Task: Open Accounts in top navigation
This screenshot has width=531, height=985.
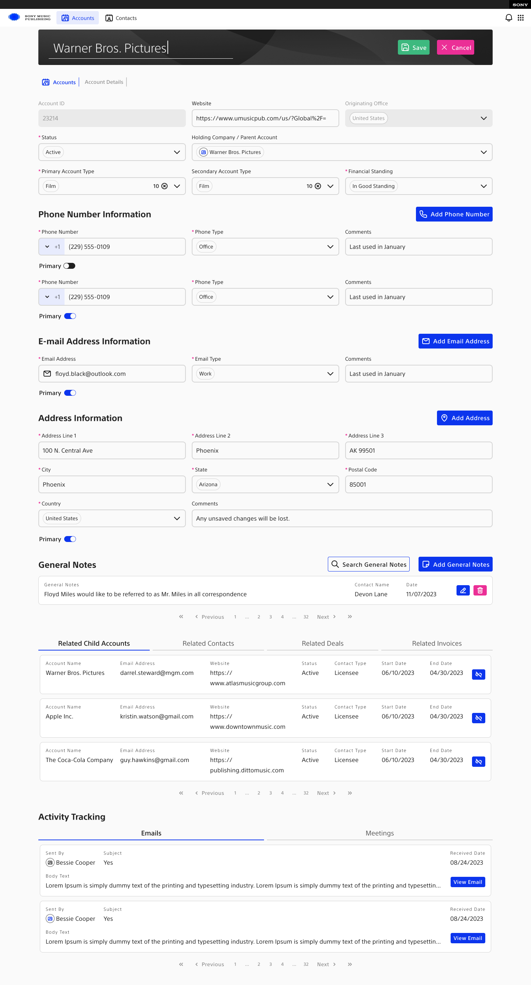Action: pyautogui.click(x=77, y=18)
